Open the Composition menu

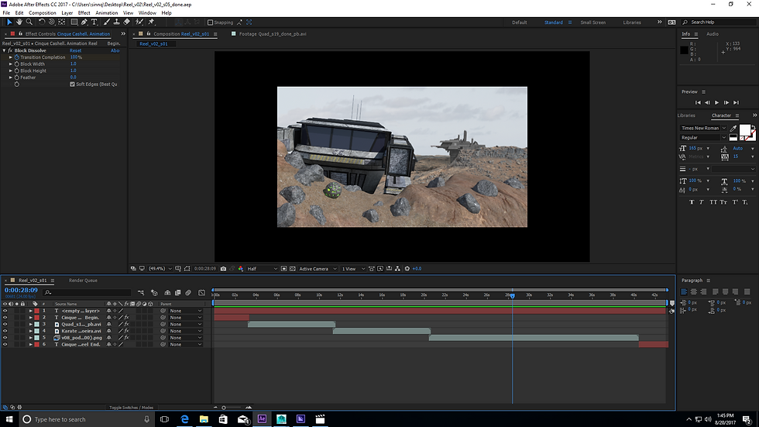tap(42, 13)
